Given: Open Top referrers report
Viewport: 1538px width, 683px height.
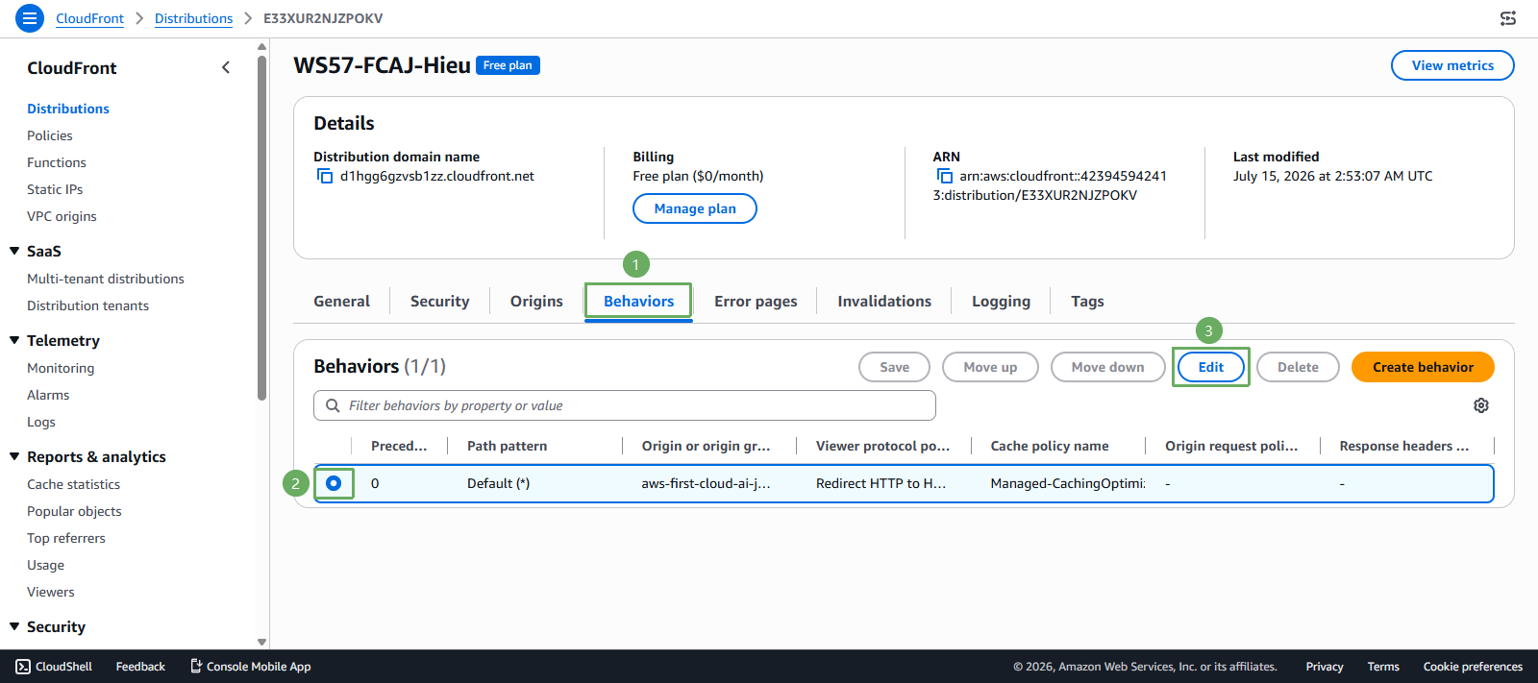Looking at the screenshot, I should [66, 538].
